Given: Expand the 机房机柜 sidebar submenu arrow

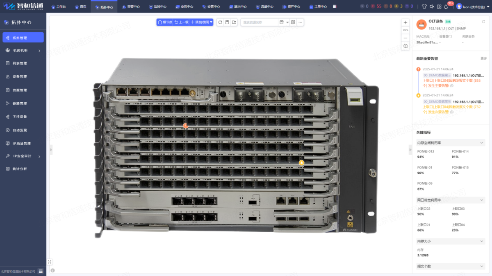Looking at the screenshot, I should (39, 51).
